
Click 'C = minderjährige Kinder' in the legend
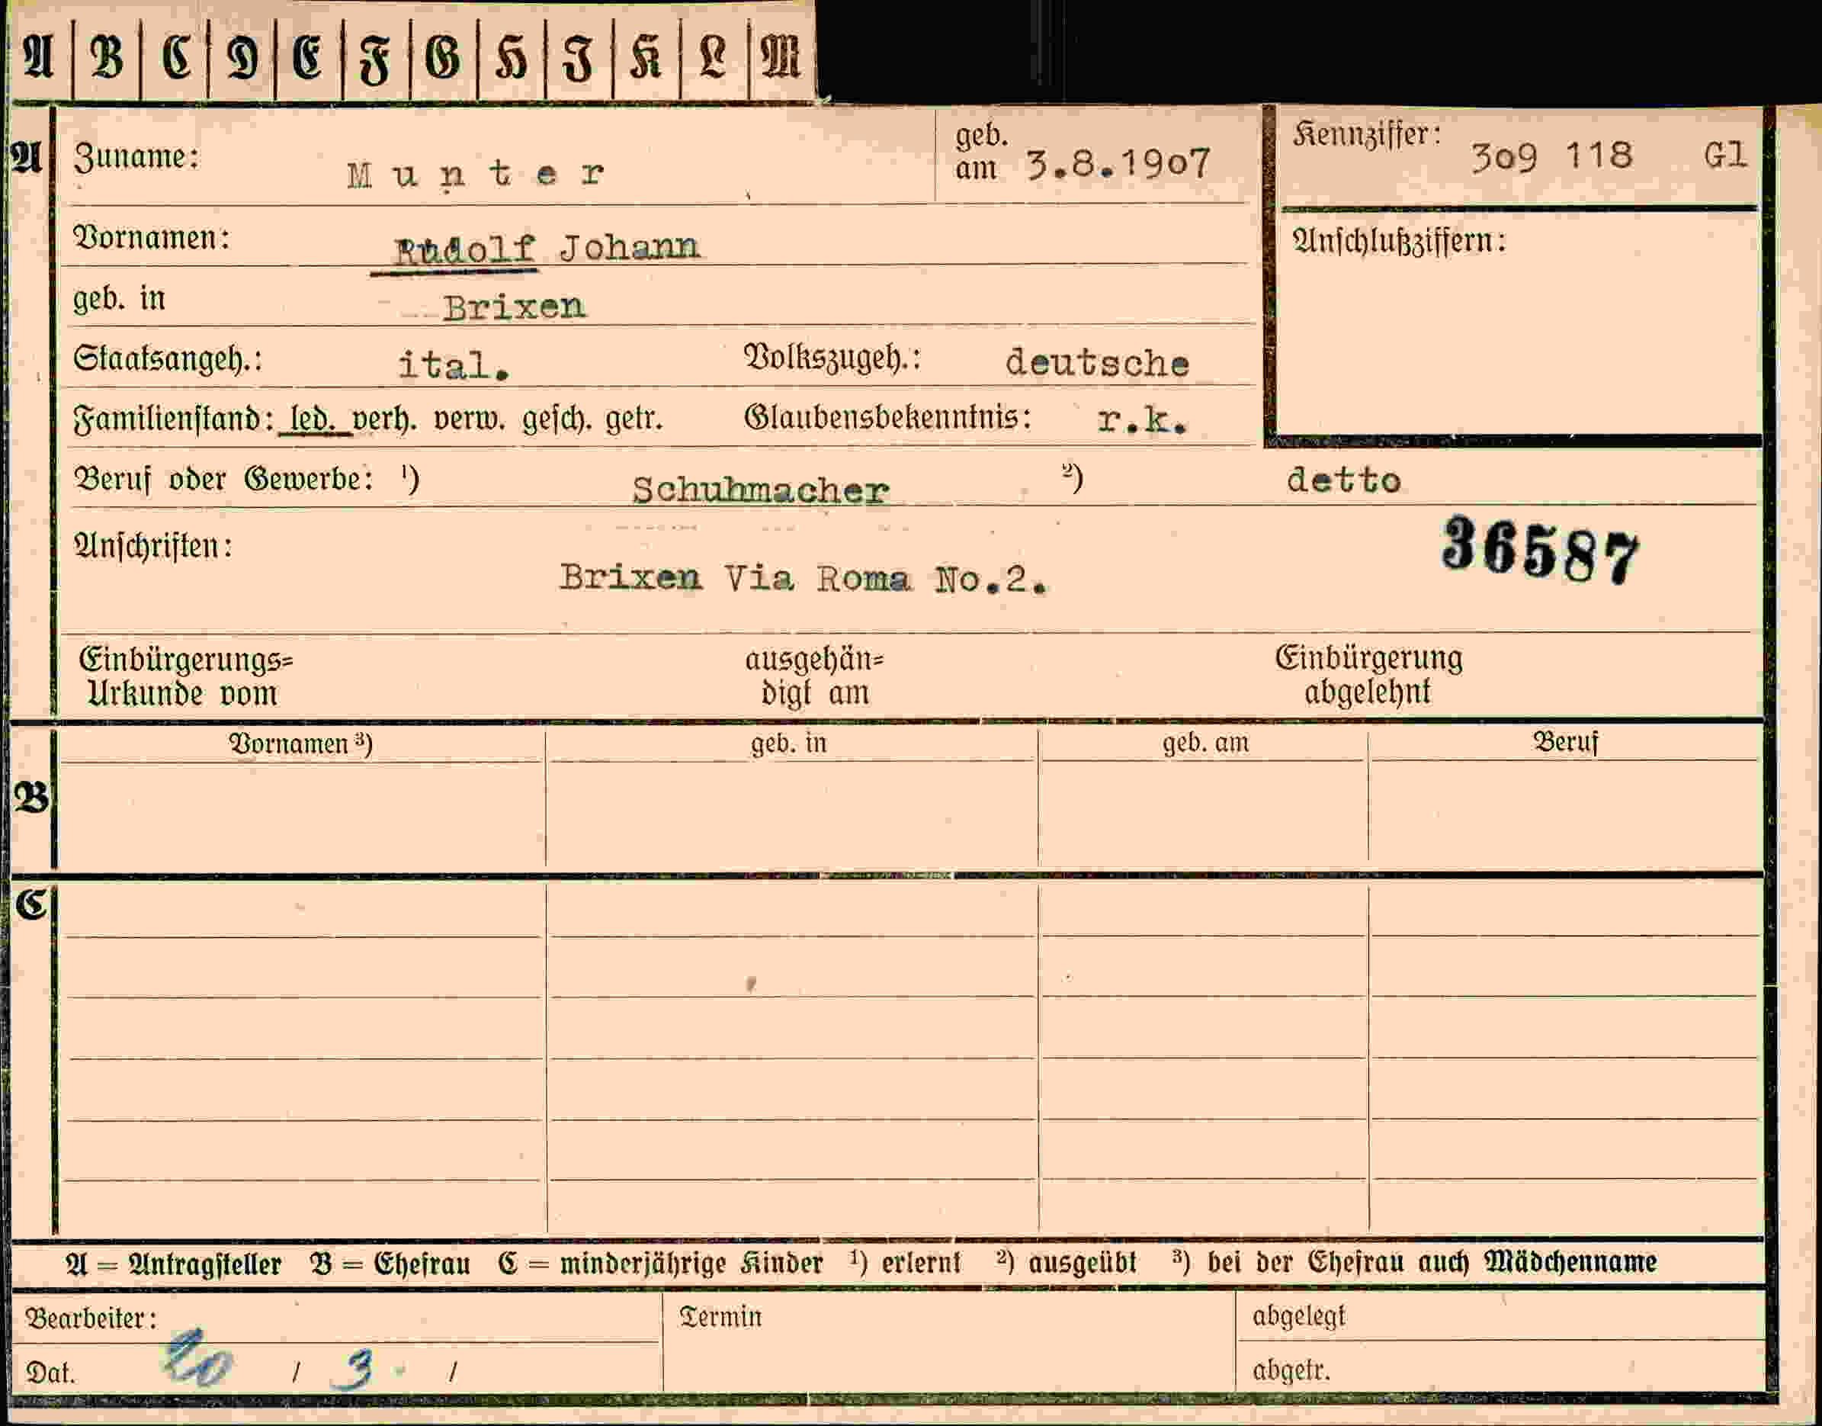660,1264
